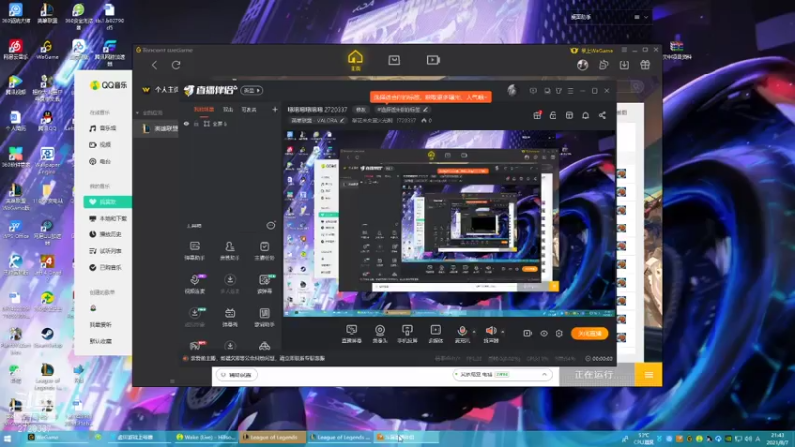Click the box icon next to bell
Image resolution: width=795 pixels, height=447 pixels.
pos(569,115)
